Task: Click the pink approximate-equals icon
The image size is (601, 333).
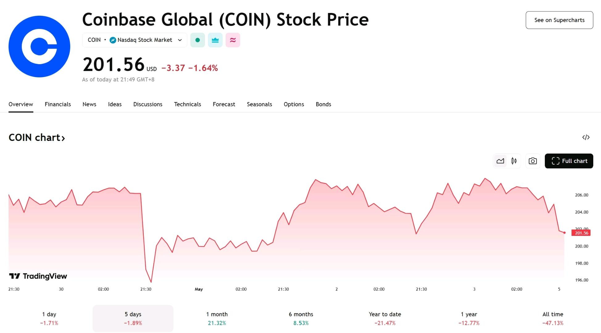Action: tap(233, 40)
